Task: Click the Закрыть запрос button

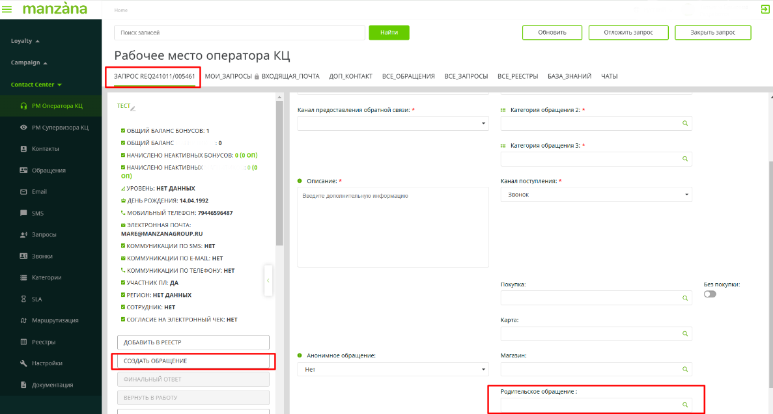Action: pyautogui.click(x=712, y=33)
